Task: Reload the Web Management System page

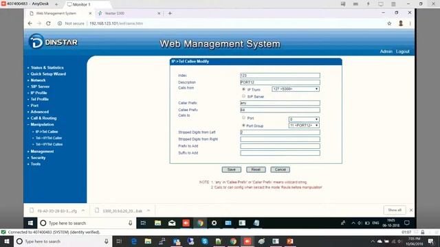Action: 48,23
